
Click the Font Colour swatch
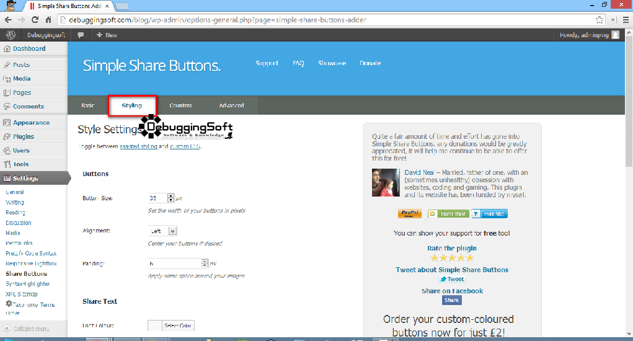pos(155,325)
